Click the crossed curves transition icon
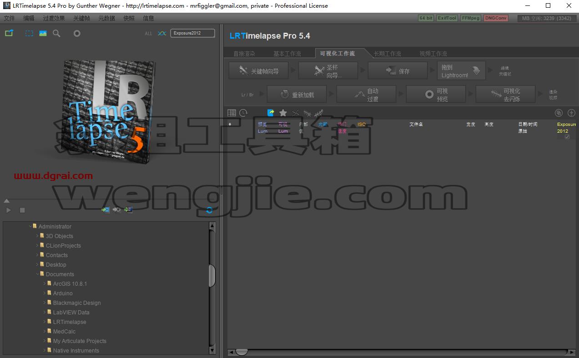 pos(296,113)
